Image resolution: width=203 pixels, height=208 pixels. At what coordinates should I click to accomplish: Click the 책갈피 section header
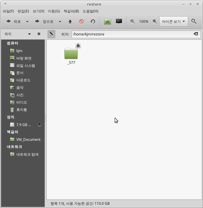click(x=13, y=132)
